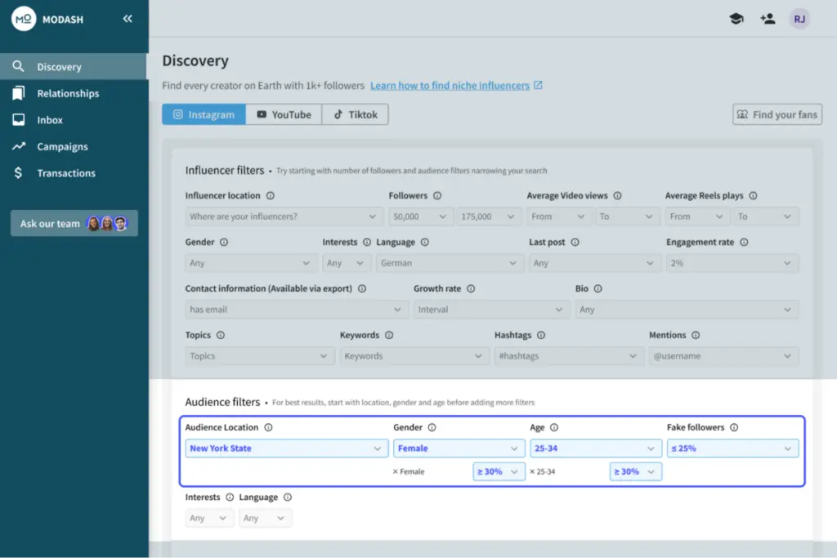Click the Find your fans button
This screenshot has height=558, width=837.
click(777, 114)
